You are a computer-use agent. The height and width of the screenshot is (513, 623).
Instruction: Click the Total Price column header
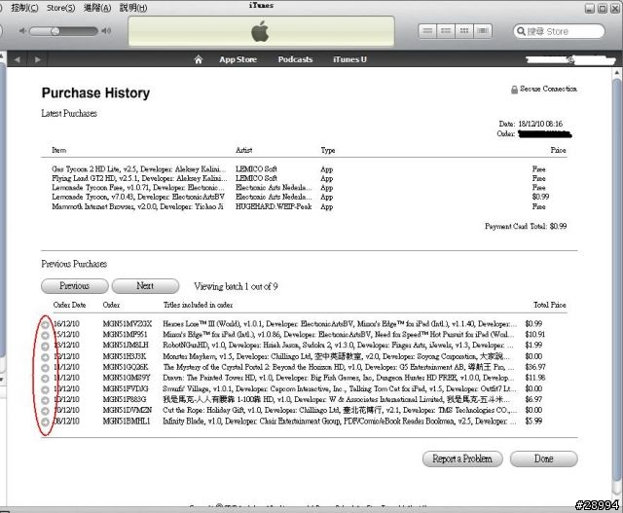click(549, 305)
